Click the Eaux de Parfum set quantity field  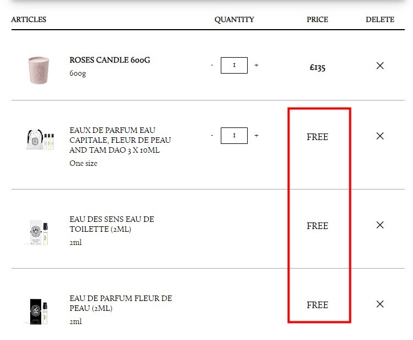click(x=234, y=136)
